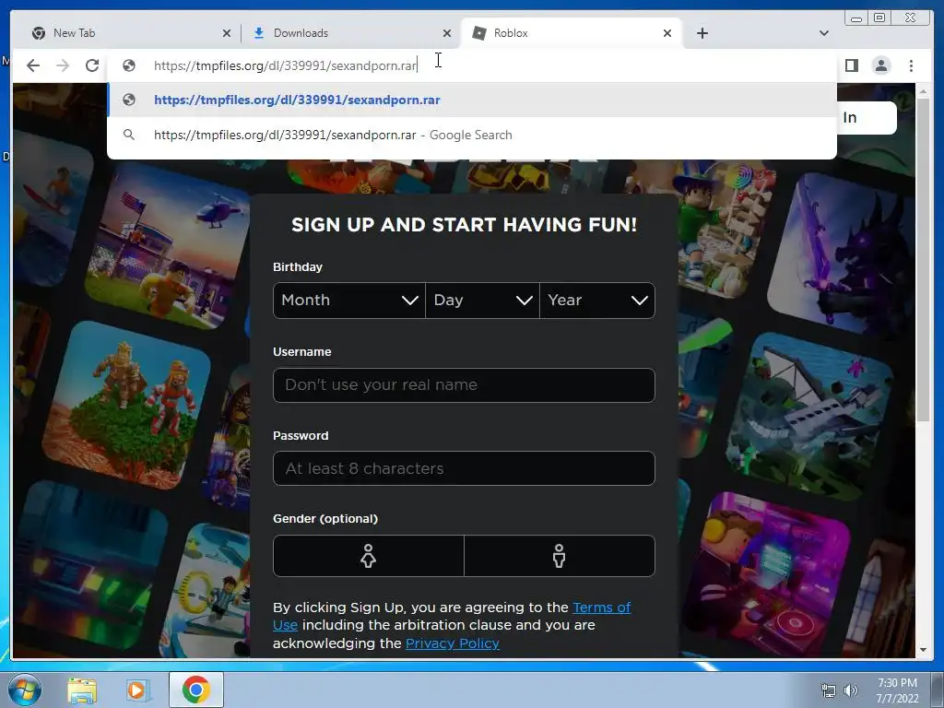Click the Gender (optional) label
Image resolution: width=944 pixels, height=708 pixels.
pos(325,518)
